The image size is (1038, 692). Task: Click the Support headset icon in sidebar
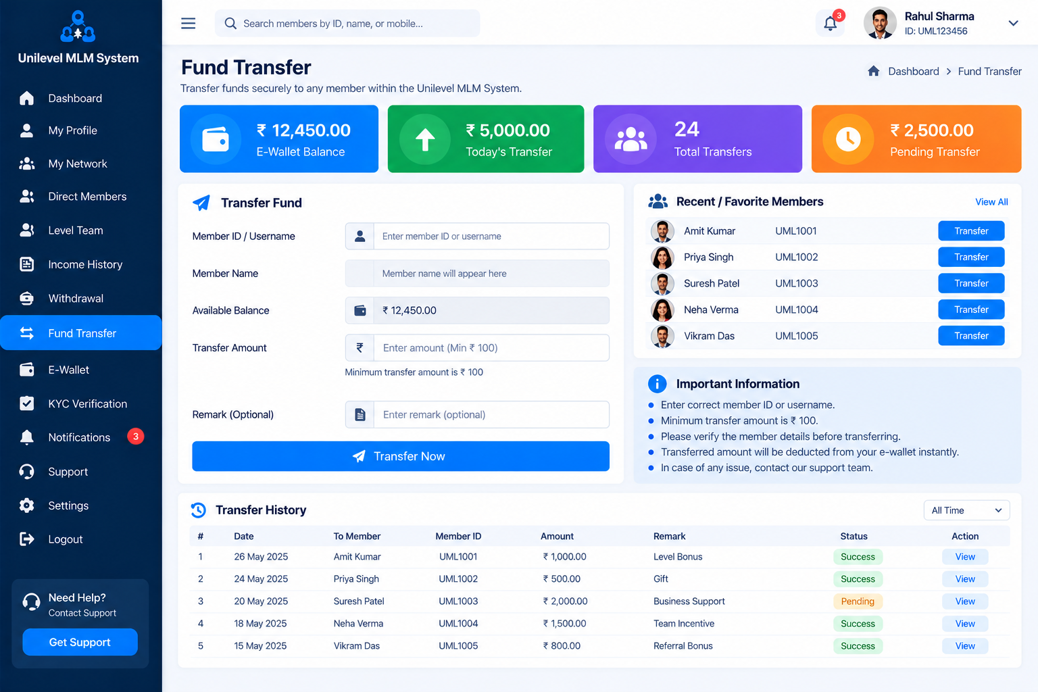coord(27,472)
